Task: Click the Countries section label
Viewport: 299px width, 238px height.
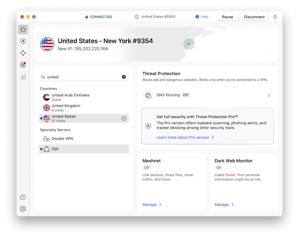Action: (x=48, y=88)
